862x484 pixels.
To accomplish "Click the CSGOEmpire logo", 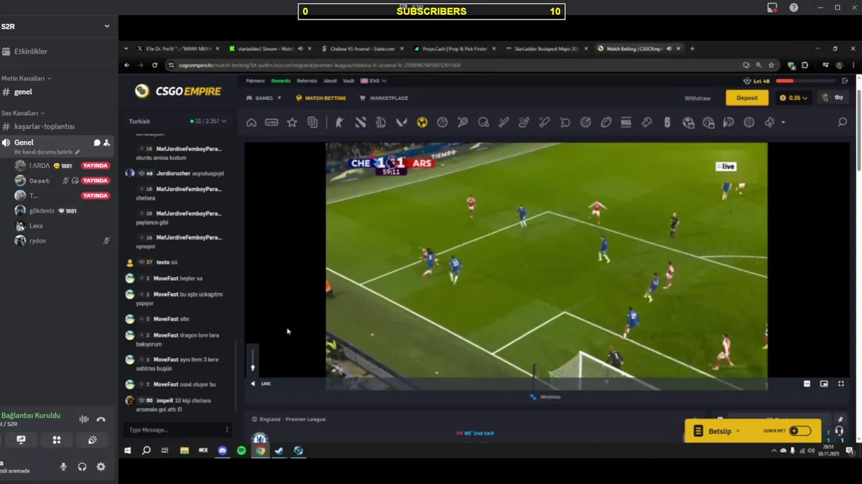I will click(x=177, y=91).
